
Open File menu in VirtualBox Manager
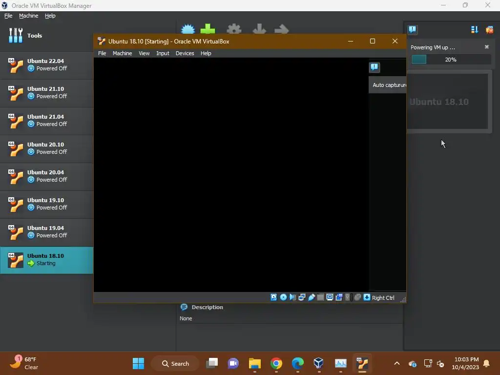coord(8,16)
